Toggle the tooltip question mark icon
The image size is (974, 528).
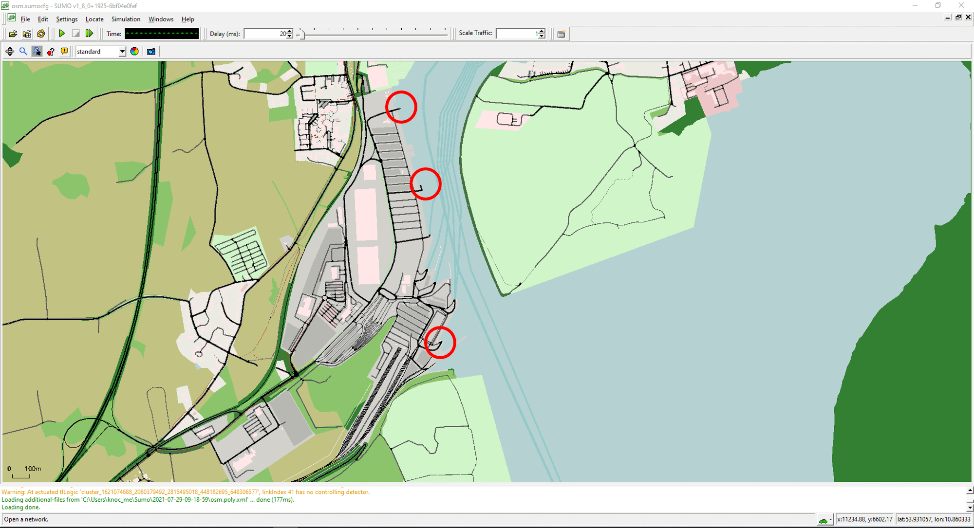pos(51,52)
